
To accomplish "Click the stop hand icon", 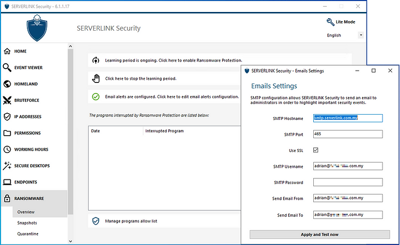I will coord(96,79).
